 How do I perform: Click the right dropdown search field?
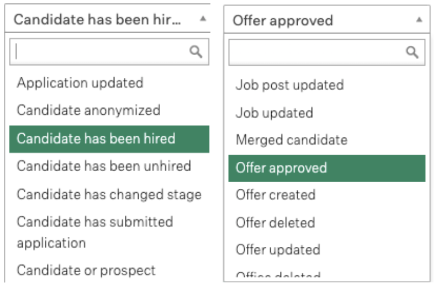327,52
